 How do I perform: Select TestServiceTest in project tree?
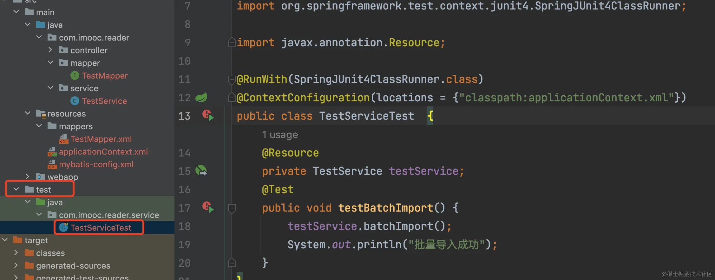(x=101, y=228)
